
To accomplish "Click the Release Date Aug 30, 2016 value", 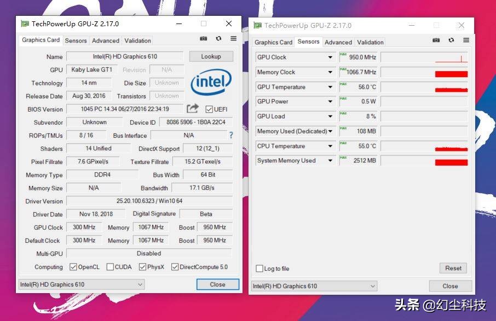I will point(89,96).
